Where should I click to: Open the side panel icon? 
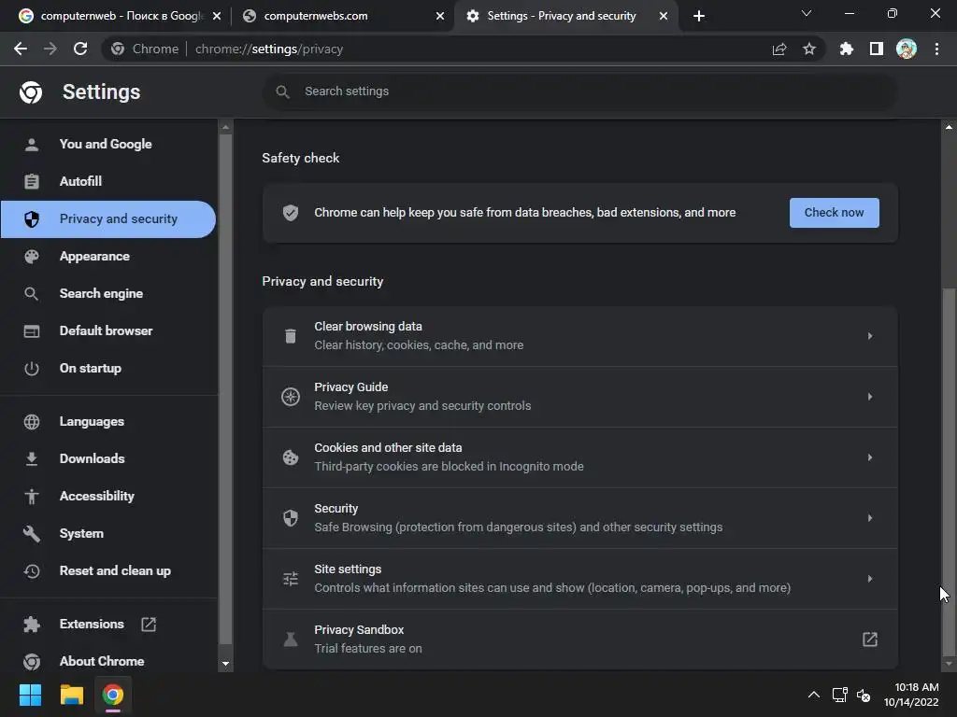pos(877,49)
